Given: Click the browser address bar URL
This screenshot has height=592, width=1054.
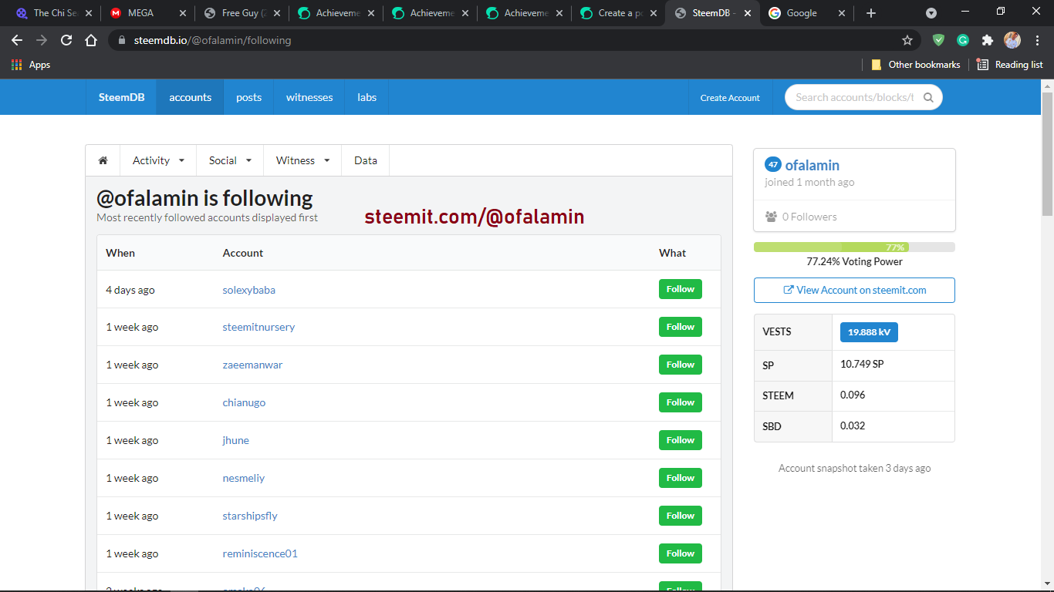Looking at the screenshot, I should point(212,40).
